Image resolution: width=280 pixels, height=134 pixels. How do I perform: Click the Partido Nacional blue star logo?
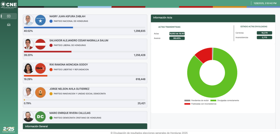(x=40, y=20)
